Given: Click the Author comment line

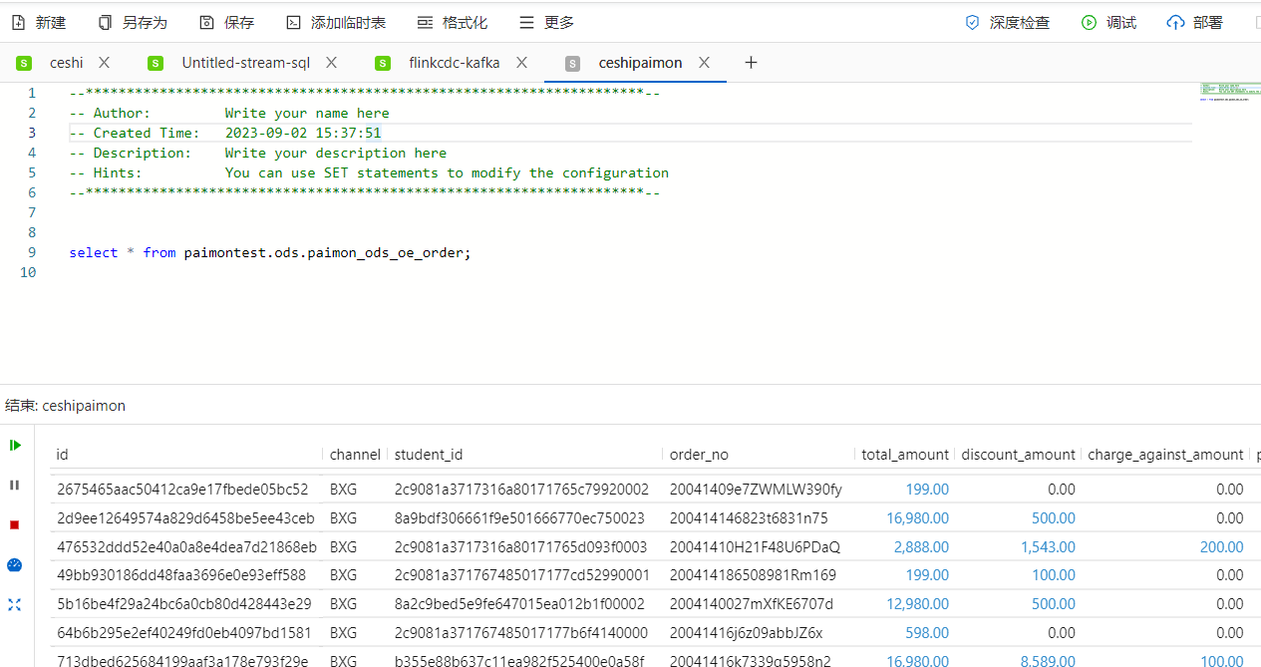Looking at the screenshot, I should pyautogui.click(x=229, y=113).
